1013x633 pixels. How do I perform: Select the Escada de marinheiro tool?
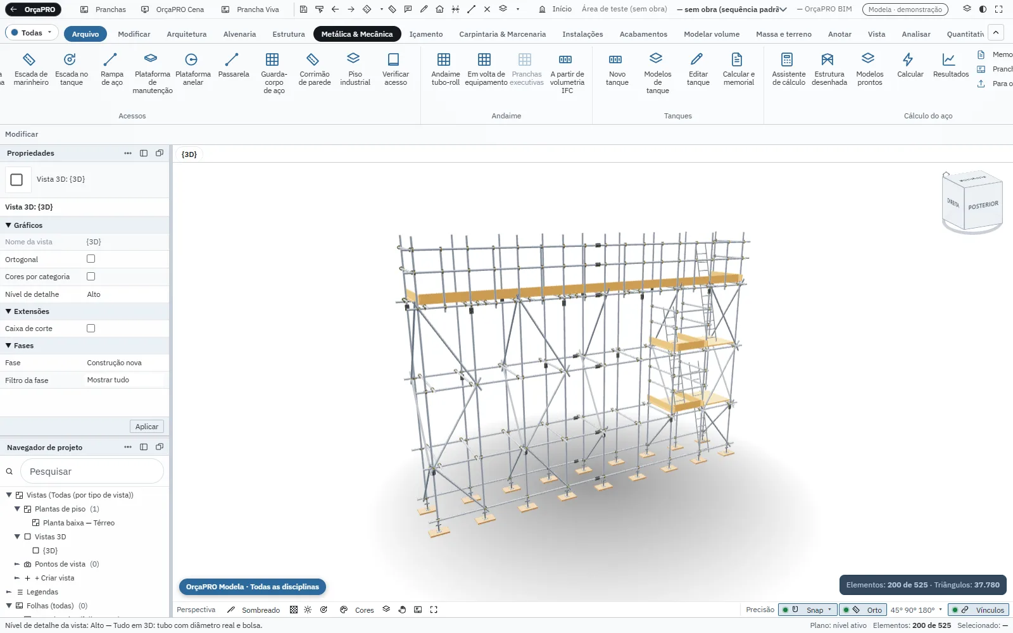click(30, 70)
